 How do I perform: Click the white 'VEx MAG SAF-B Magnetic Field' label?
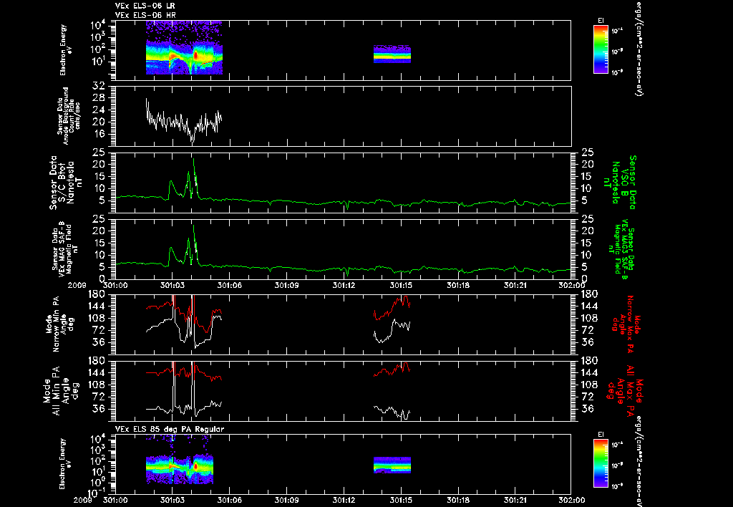65,248
